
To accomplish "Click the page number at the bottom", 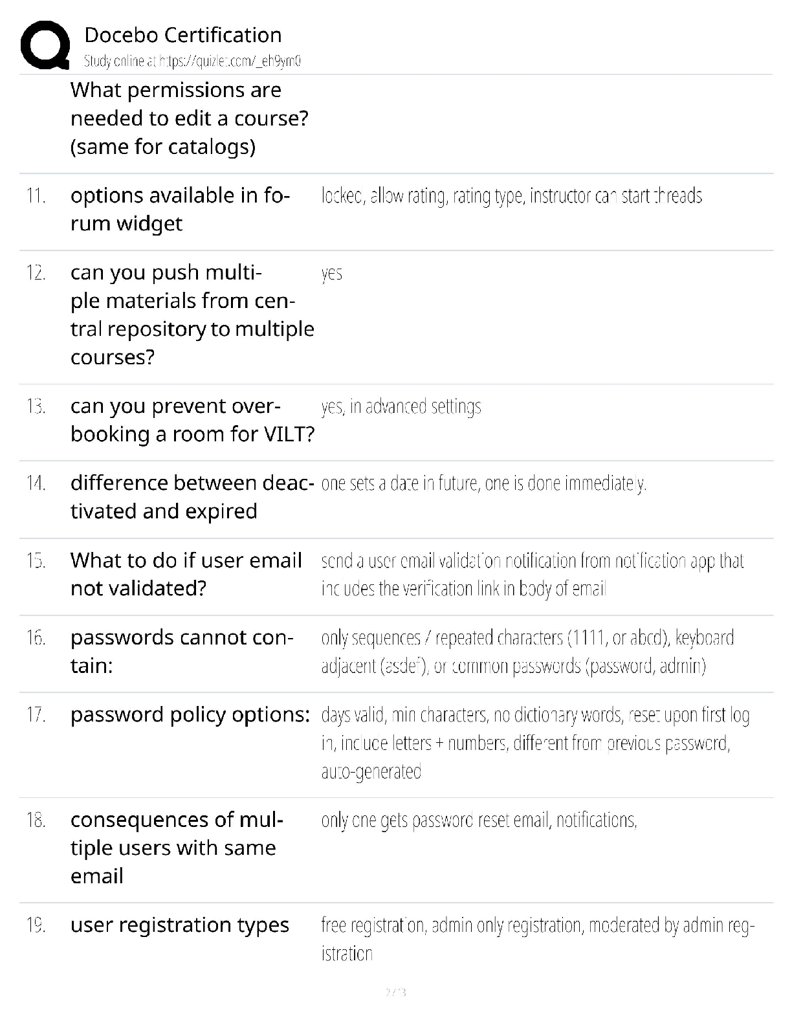I will pyautogui.click(x=395, y=992).
